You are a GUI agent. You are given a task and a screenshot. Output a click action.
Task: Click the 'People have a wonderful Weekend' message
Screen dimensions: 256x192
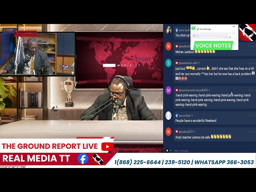196,121
